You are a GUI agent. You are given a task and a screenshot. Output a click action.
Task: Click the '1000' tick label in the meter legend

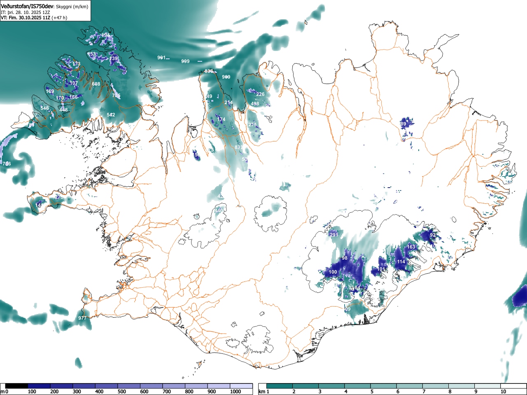coord(236,392)
